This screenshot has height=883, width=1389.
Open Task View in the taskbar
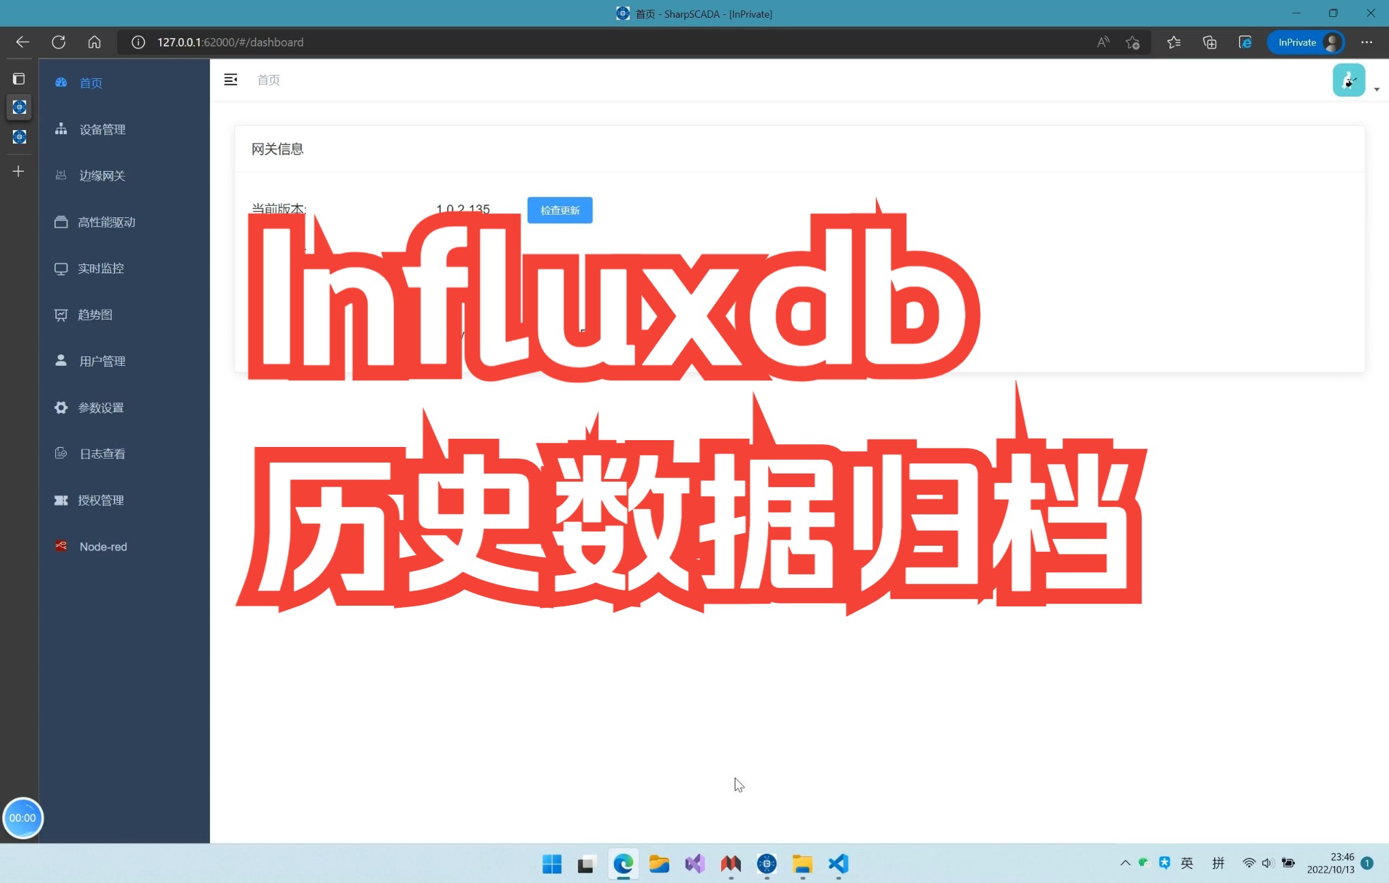click(587, 864)
